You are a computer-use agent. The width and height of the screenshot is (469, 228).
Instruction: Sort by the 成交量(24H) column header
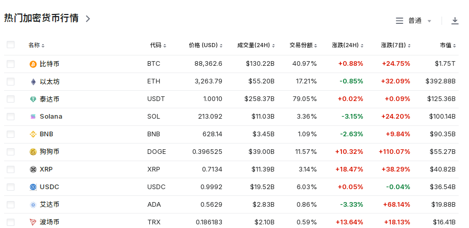tap(255, 46)
